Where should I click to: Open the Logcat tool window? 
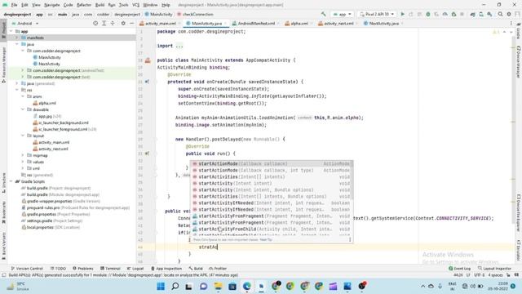click(x=135, y=269)
